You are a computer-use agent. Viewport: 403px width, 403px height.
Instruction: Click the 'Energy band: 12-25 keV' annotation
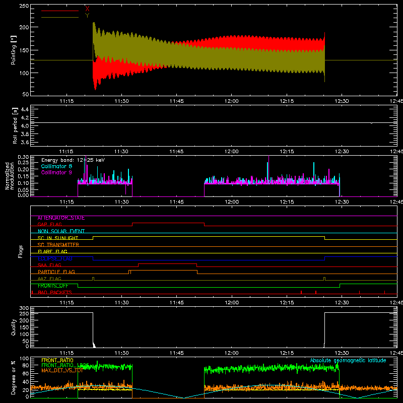point(73,160)
